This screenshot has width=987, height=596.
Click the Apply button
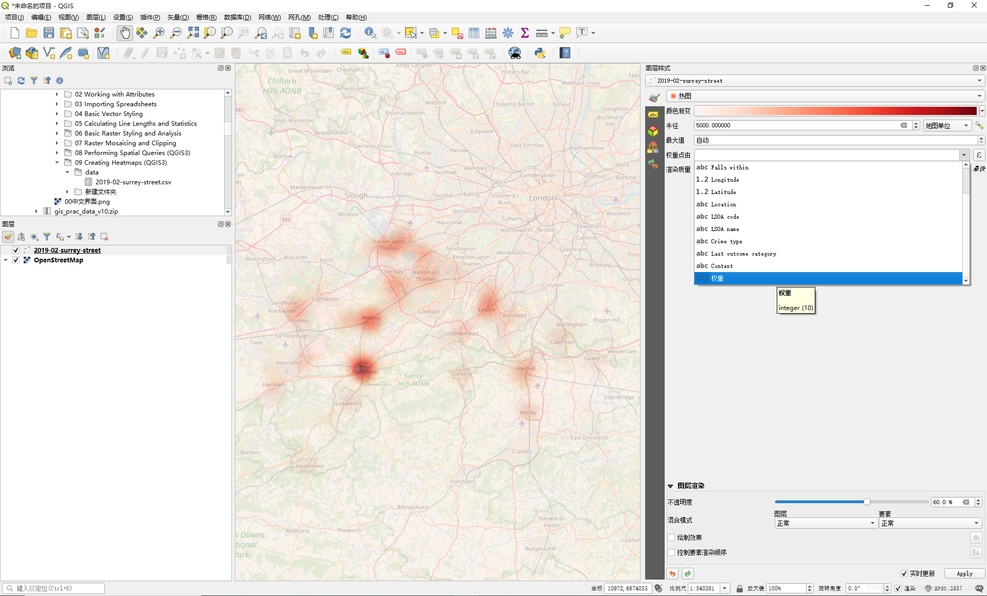[x=964, y=573]
